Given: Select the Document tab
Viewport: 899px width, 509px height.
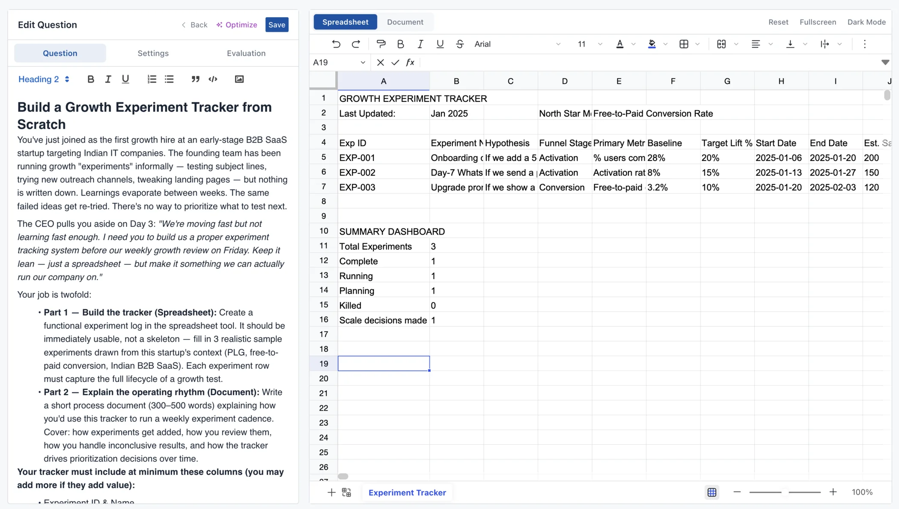Looking at the screenshot, I should 405,22.
